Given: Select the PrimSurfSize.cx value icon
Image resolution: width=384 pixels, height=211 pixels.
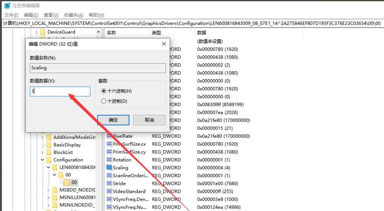Looking at the screenshot, I should coord(109,144).
